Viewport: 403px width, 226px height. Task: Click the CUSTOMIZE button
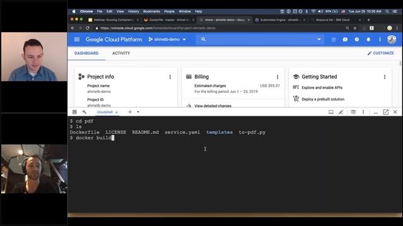380,53
